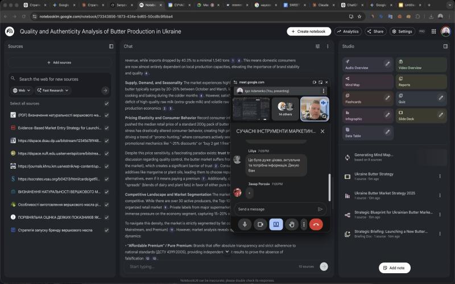Uncheck the Evidence-Based Market Entry Strategy source

click(x=106, y=127)
